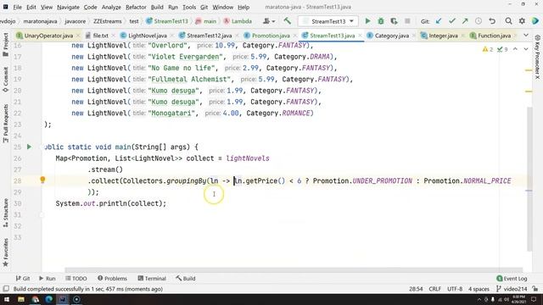Close the StreamTest13.java tab
Viewport: 543px width, 305px height.
[x=360, y=36]
